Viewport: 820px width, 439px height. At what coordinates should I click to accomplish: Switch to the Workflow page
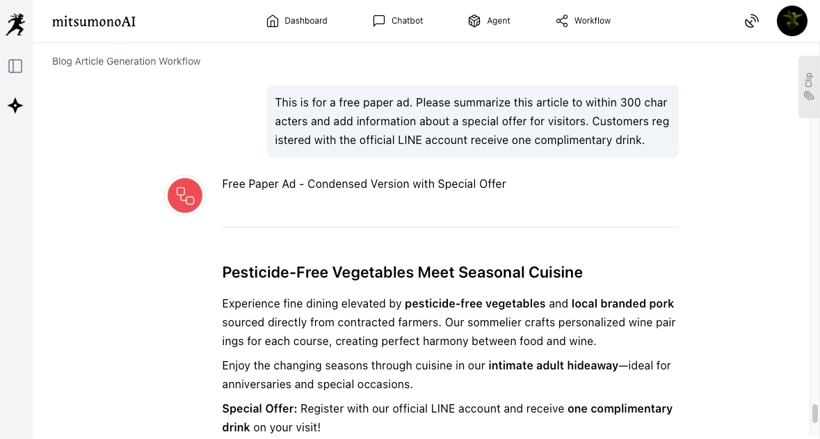[x=583, y=21]
